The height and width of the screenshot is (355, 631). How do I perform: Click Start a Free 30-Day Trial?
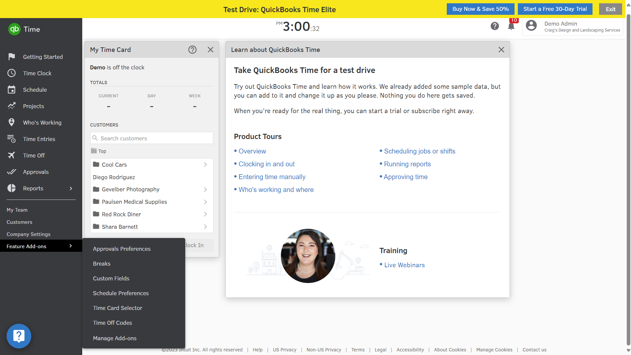pos(555,9)
